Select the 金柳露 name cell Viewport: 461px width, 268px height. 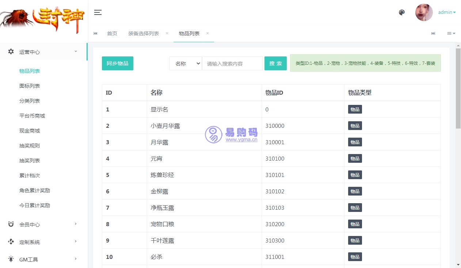coord(204,191)
